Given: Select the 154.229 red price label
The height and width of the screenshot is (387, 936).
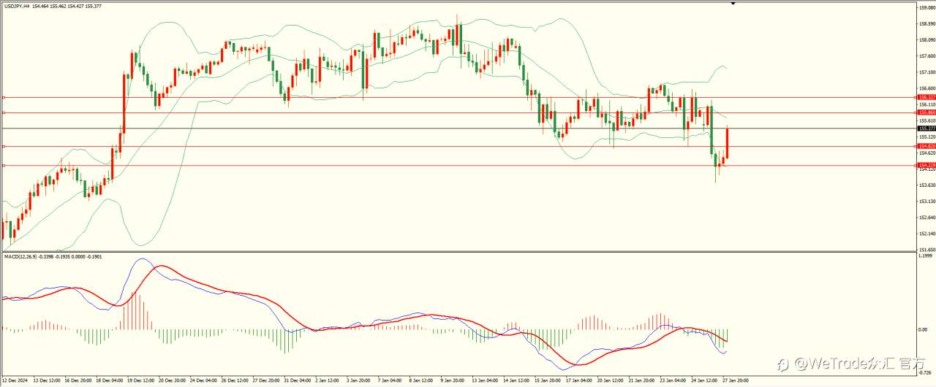Looking at the screenshot, I should [x=926, y=165].
